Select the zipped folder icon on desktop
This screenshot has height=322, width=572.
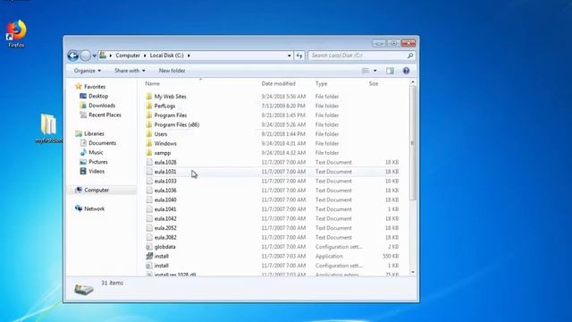click(48, 124)
